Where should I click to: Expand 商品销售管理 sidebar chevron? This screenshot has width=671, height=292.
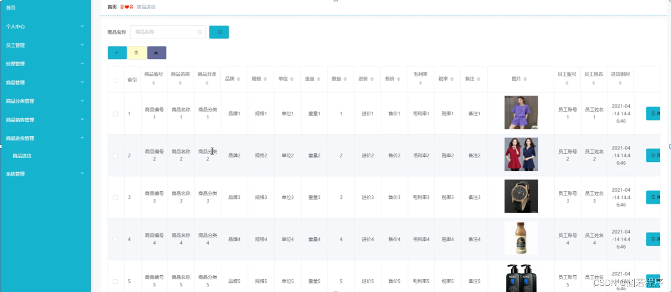pos(82,119)
